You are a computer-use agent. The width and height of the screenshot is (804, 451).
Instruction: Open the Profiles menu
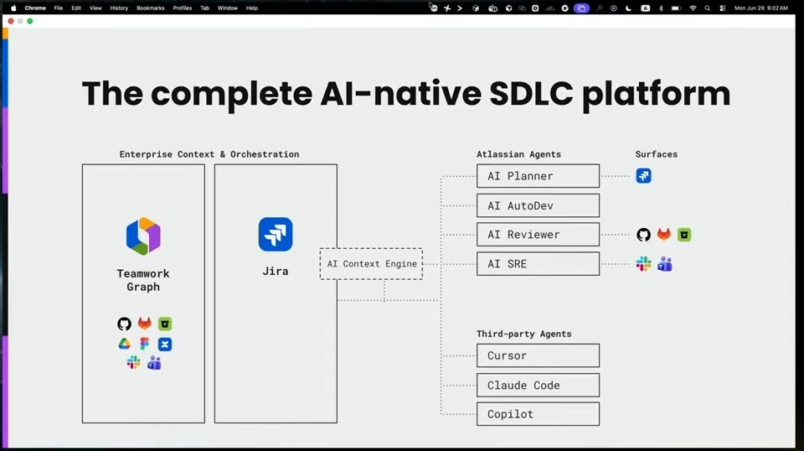tap(182, 8)
